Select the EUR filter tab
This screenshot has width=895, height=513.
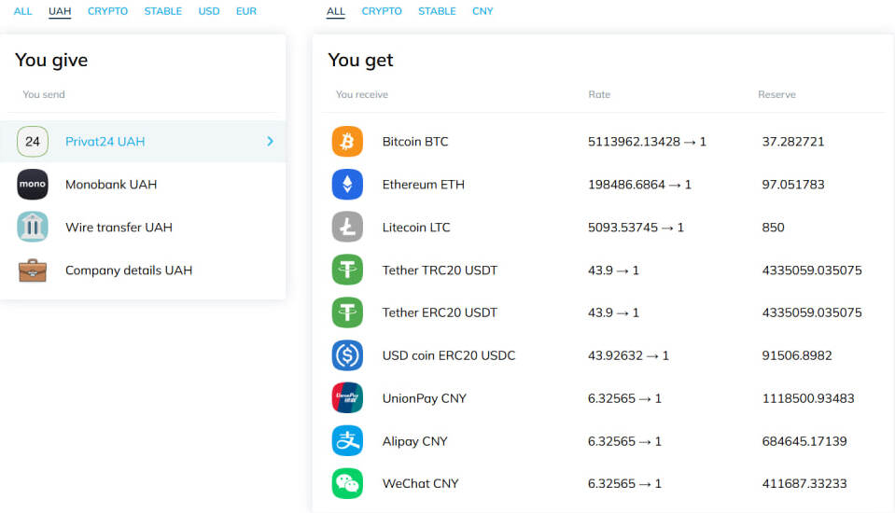(246, 11)
